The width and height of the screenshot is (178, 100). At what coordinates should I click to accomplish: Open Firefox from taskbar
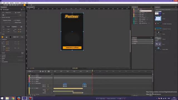point(19,98)
